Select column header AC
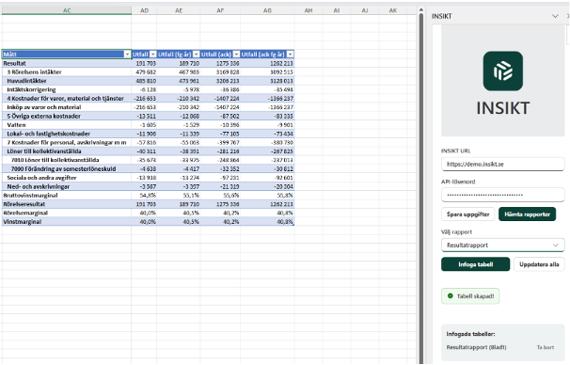The image size is (570, 365). point(67,10)
